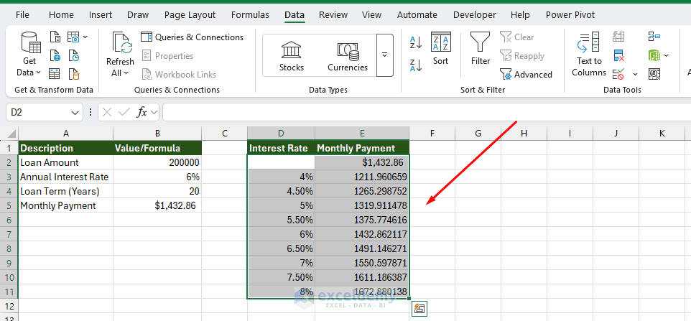Expand the Data Validation dropdown arrow

coord(635,74)
